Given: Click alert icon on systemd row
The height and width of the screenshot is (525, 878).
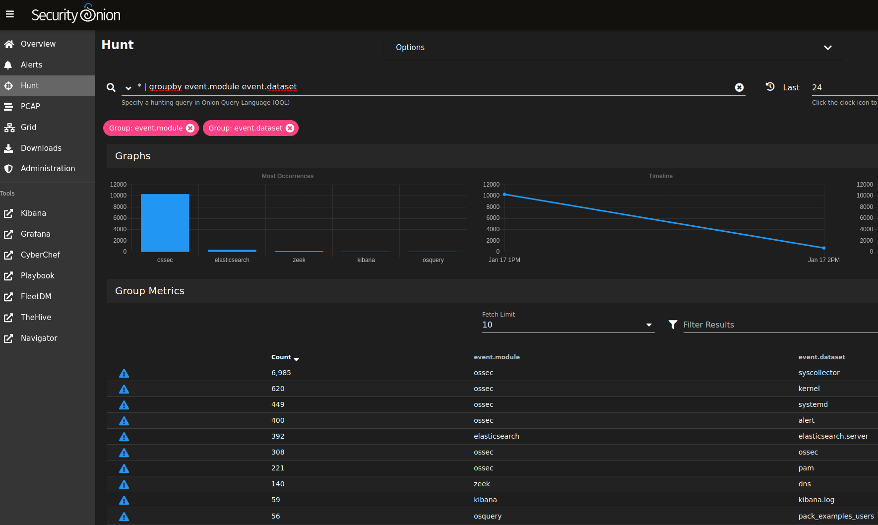Looking at the screenshot, I should [x=124, y=405].
